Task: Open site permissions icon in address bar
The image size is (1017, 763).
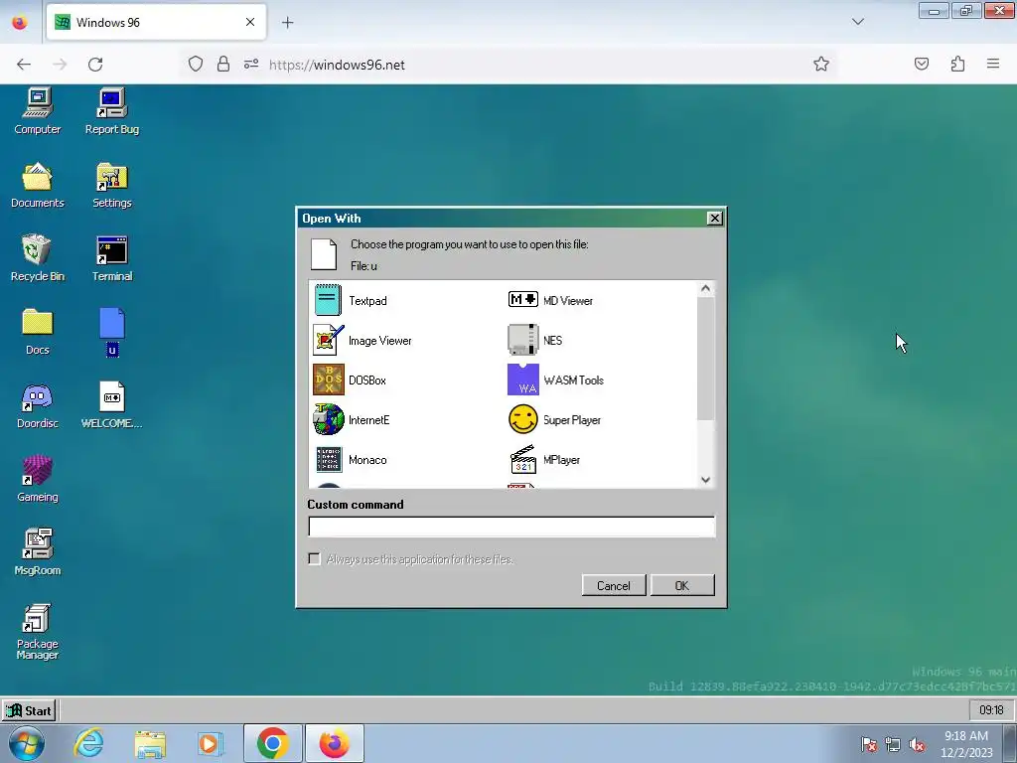Action: pyautogui.click(x=251, y=64)
